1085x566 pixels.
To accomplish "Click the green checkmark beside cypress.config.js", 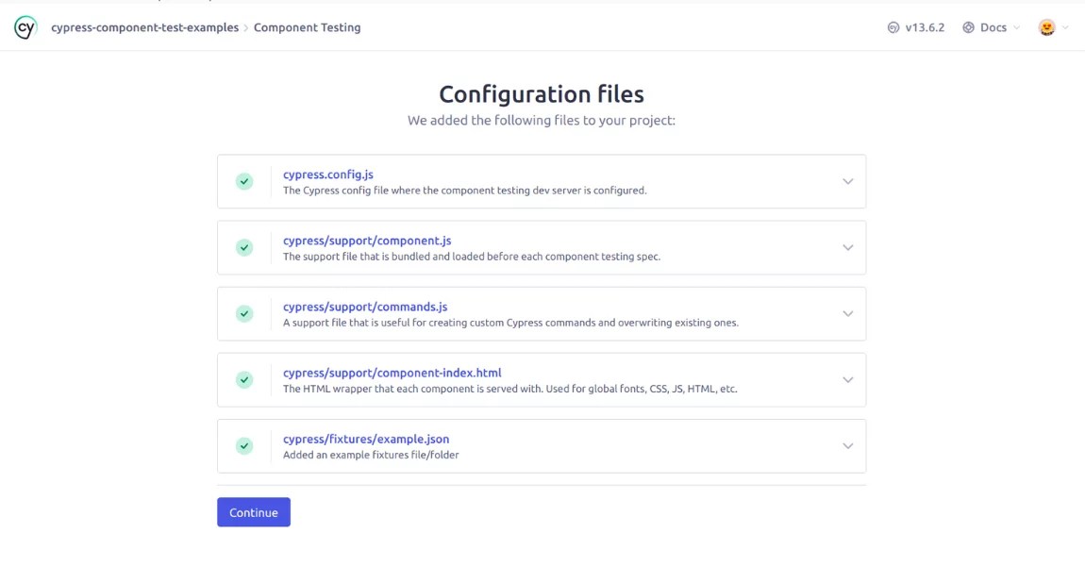I will point(244,181).
